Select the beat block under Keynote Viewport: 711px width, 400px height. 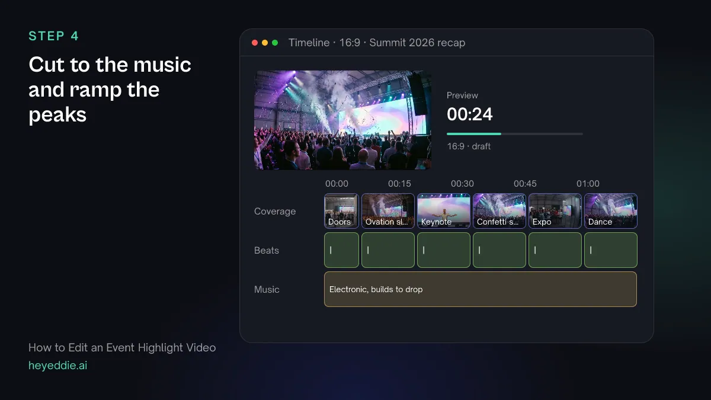(x=444, y=250)
